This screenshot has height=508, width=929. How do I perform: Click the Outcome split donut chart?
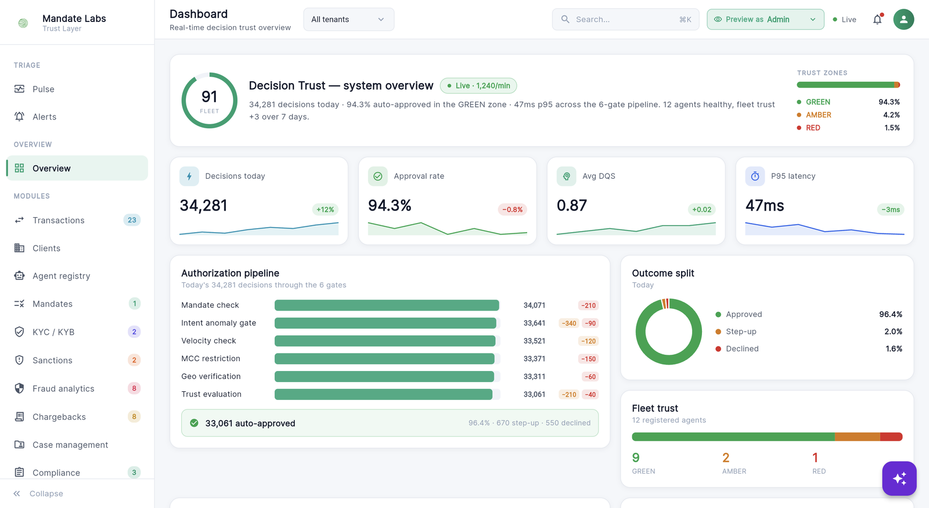(x=668, y=332)
